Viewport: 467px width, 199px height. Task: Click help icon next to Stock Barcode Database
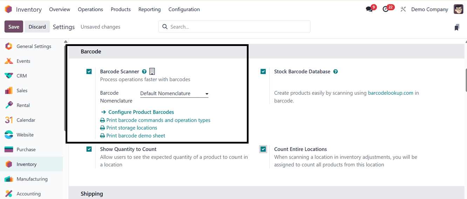click(x=336, y=72)
